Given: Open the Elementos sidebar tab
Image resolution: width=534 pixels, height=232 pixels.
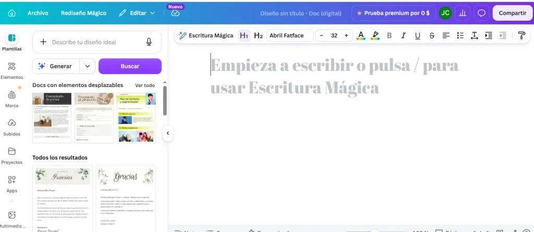Looking at the screenshot, I should [x=11, y=70].
